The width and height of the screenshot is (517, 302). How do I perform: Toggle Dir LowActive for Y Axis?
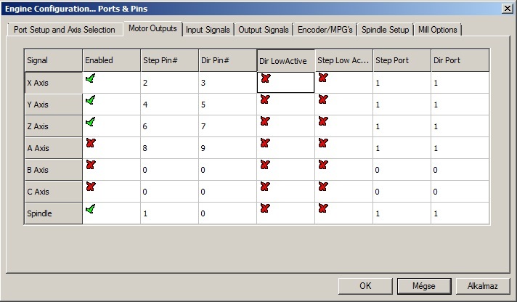pos(265,100)
